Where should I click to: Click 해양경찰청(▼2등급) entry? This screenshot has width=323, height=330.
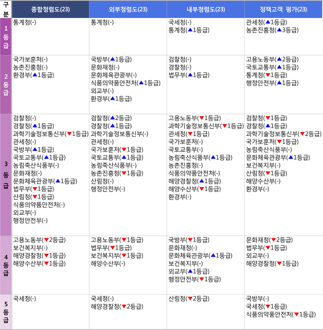tap(117, 307)
